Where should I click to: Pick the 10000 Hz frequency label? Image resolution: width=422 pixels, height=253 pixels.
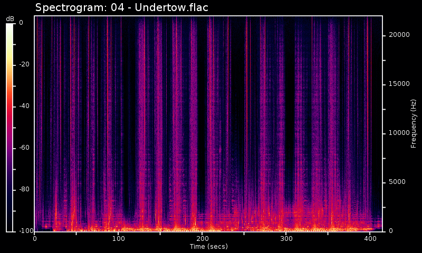399,133
